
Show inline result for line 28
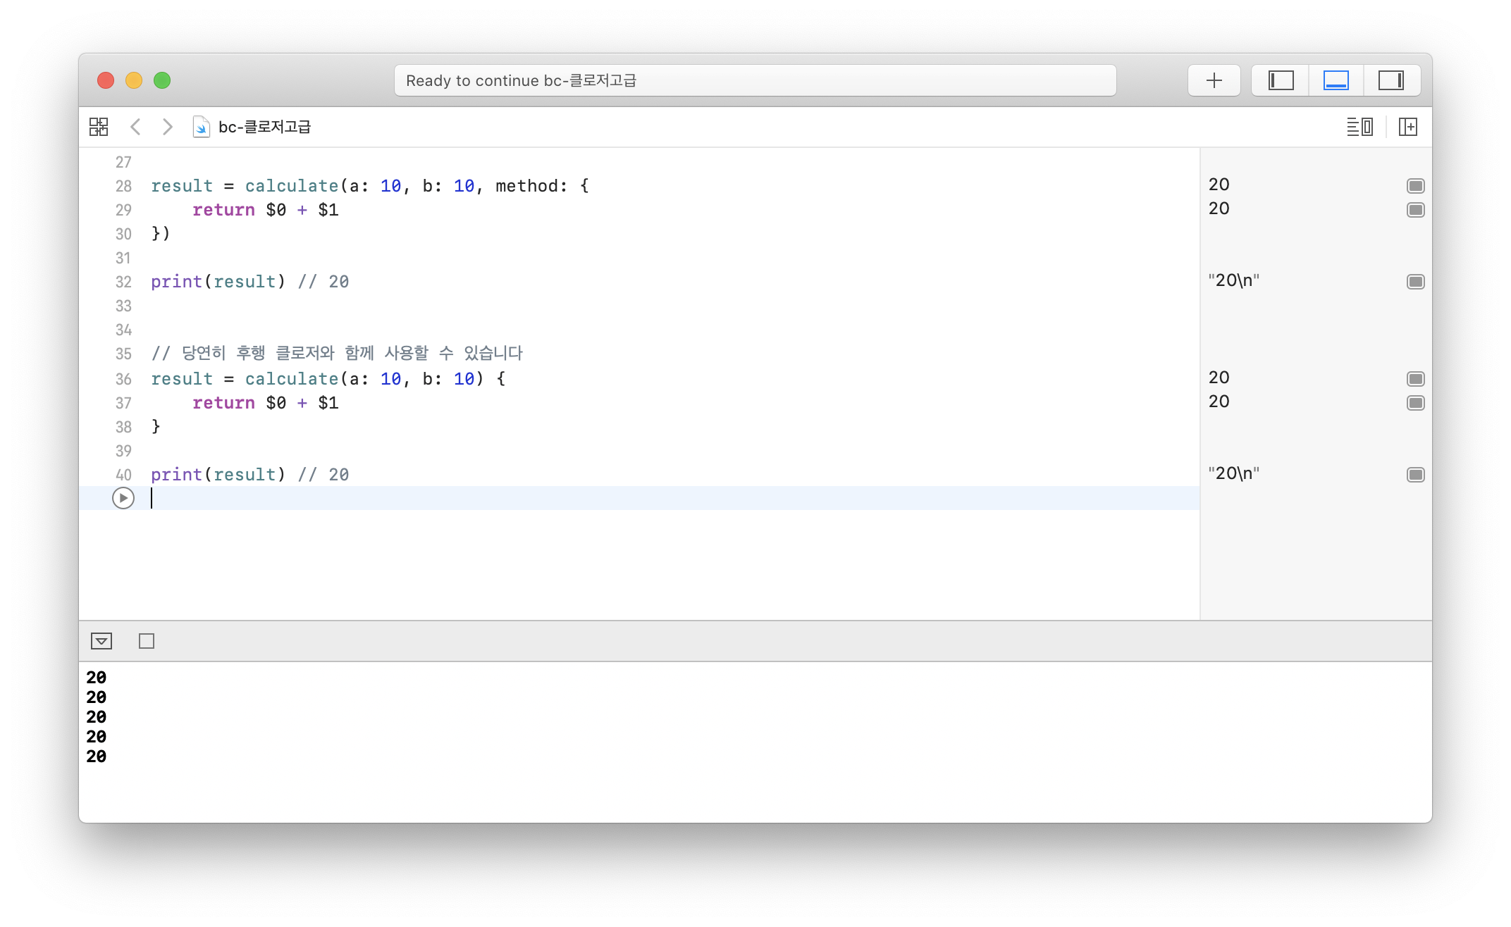1415,186
